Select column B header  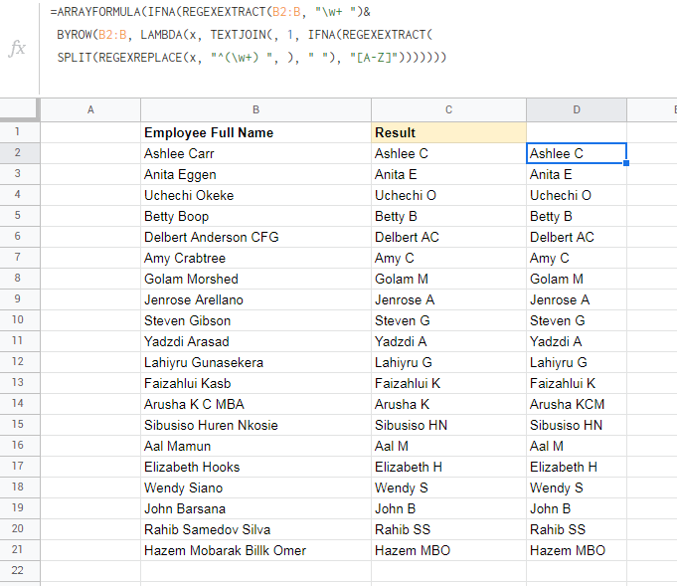click(x=256, y=109)
